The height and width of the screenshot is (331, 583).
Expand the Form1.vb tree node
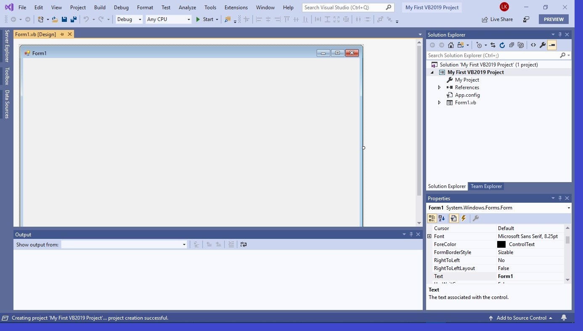click(440, 103)
